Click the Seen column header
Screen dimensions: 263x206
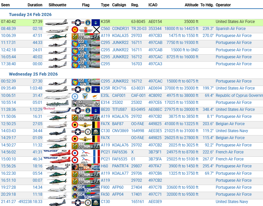click(5, 5)
